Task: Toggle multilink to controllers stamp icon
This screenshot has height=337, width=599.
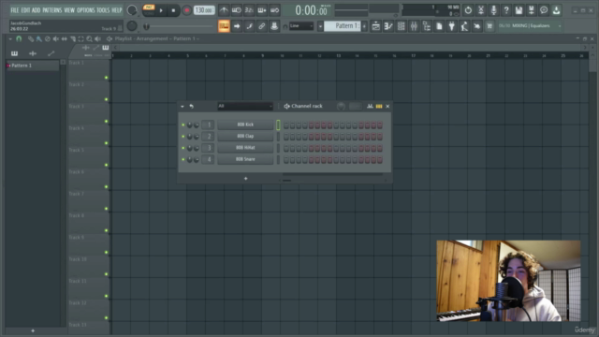Action: tap(274, 26)
